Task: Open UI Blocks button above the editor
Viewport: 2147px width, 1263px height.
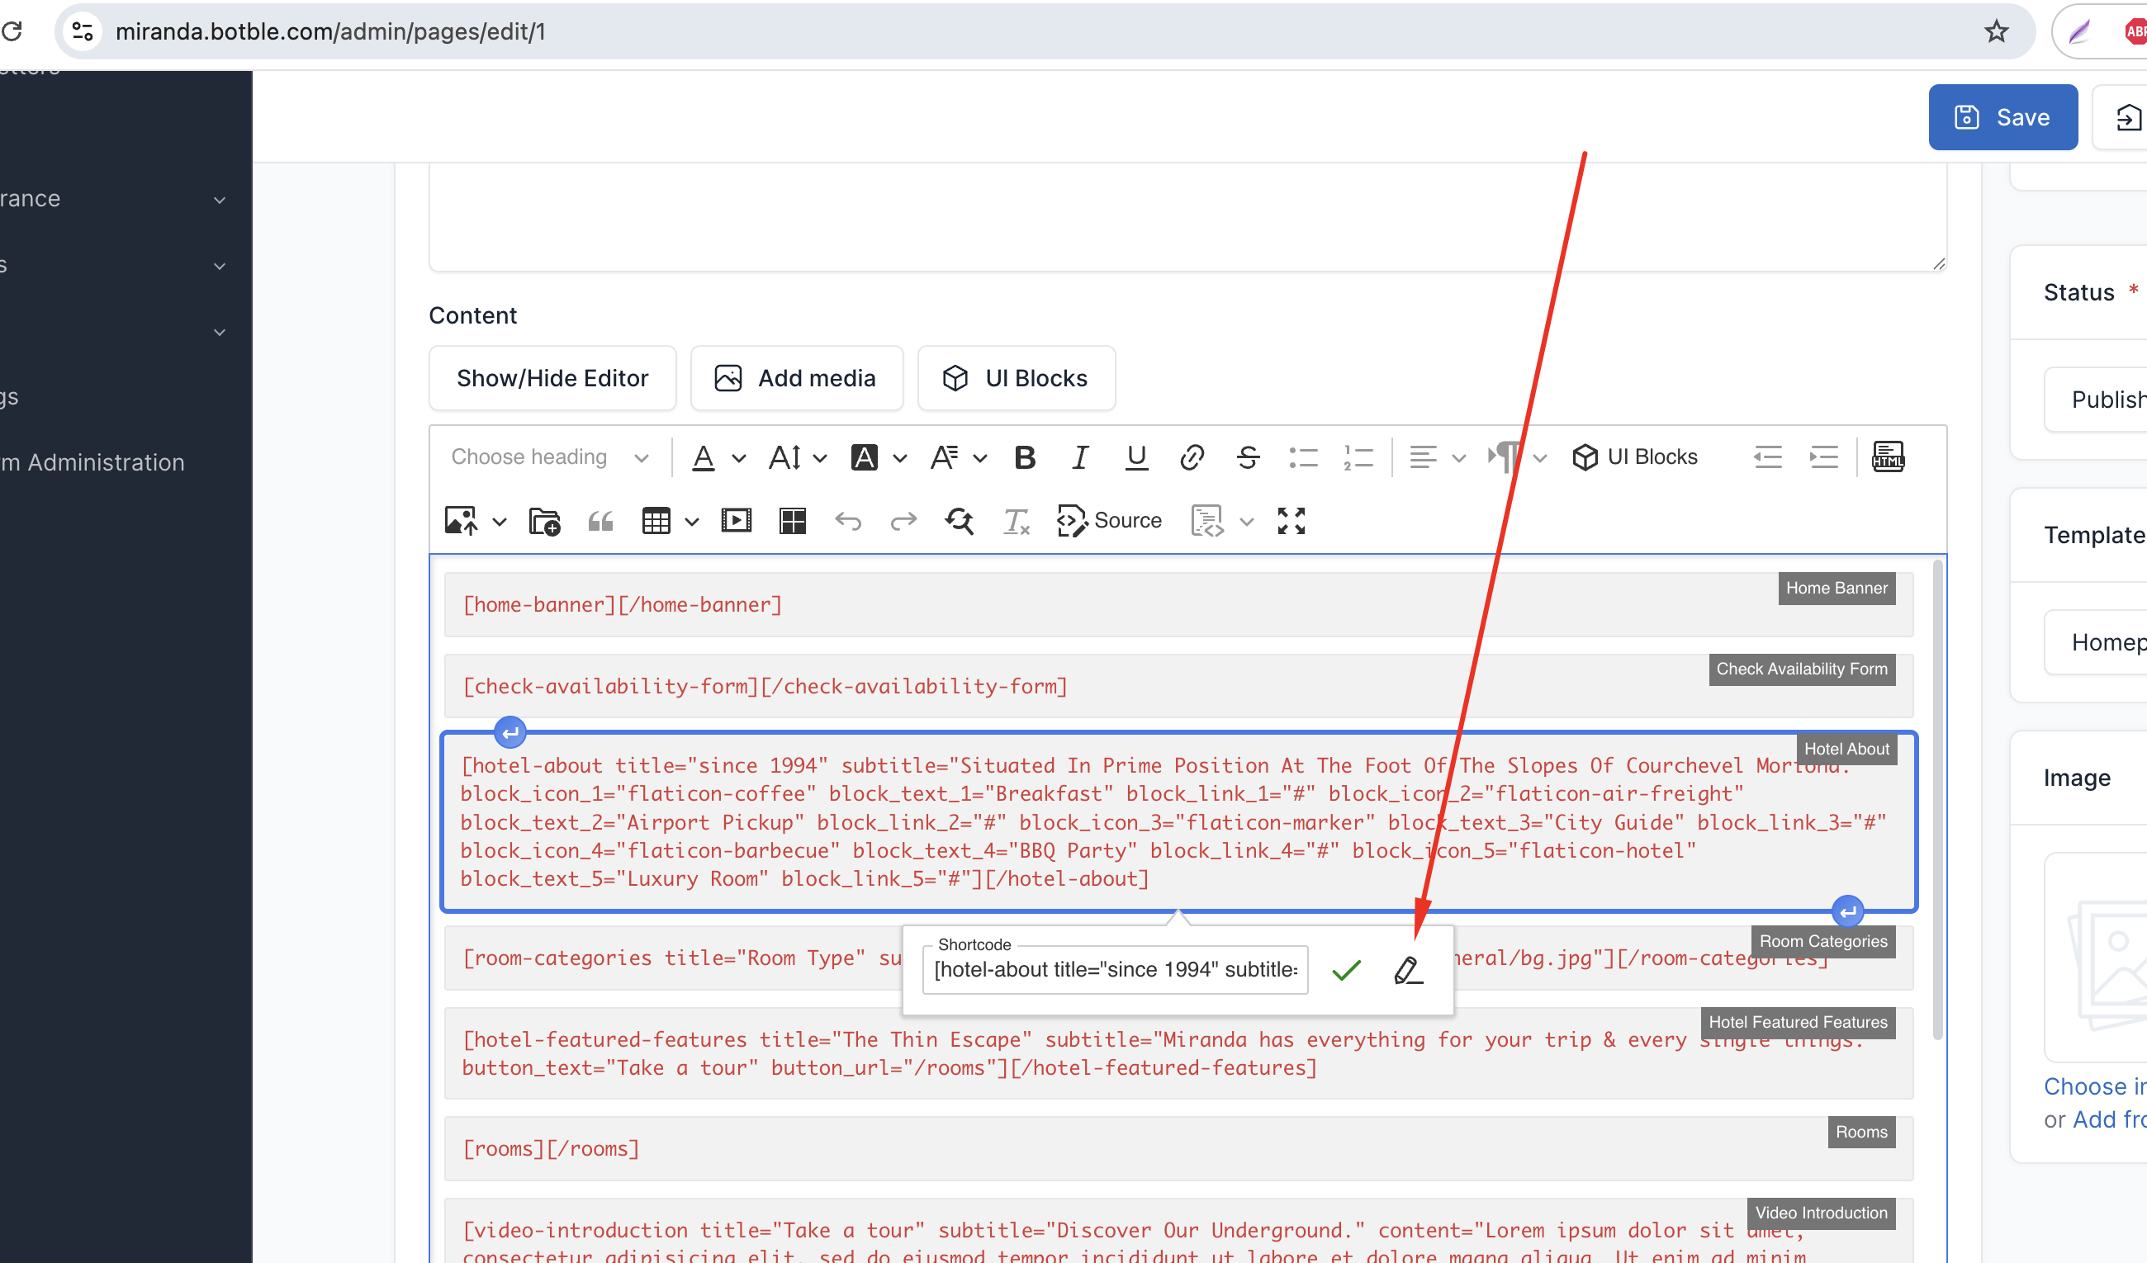Action: click(1017, 377)
